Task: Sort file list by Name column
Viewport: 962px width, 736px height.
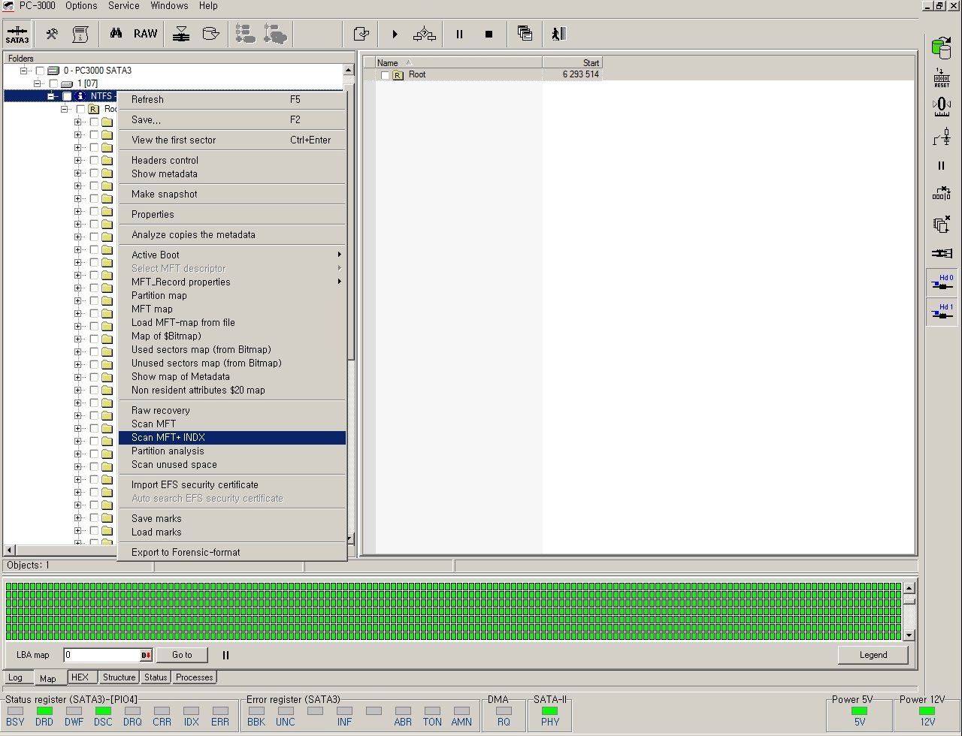Action: click(458, 63)
